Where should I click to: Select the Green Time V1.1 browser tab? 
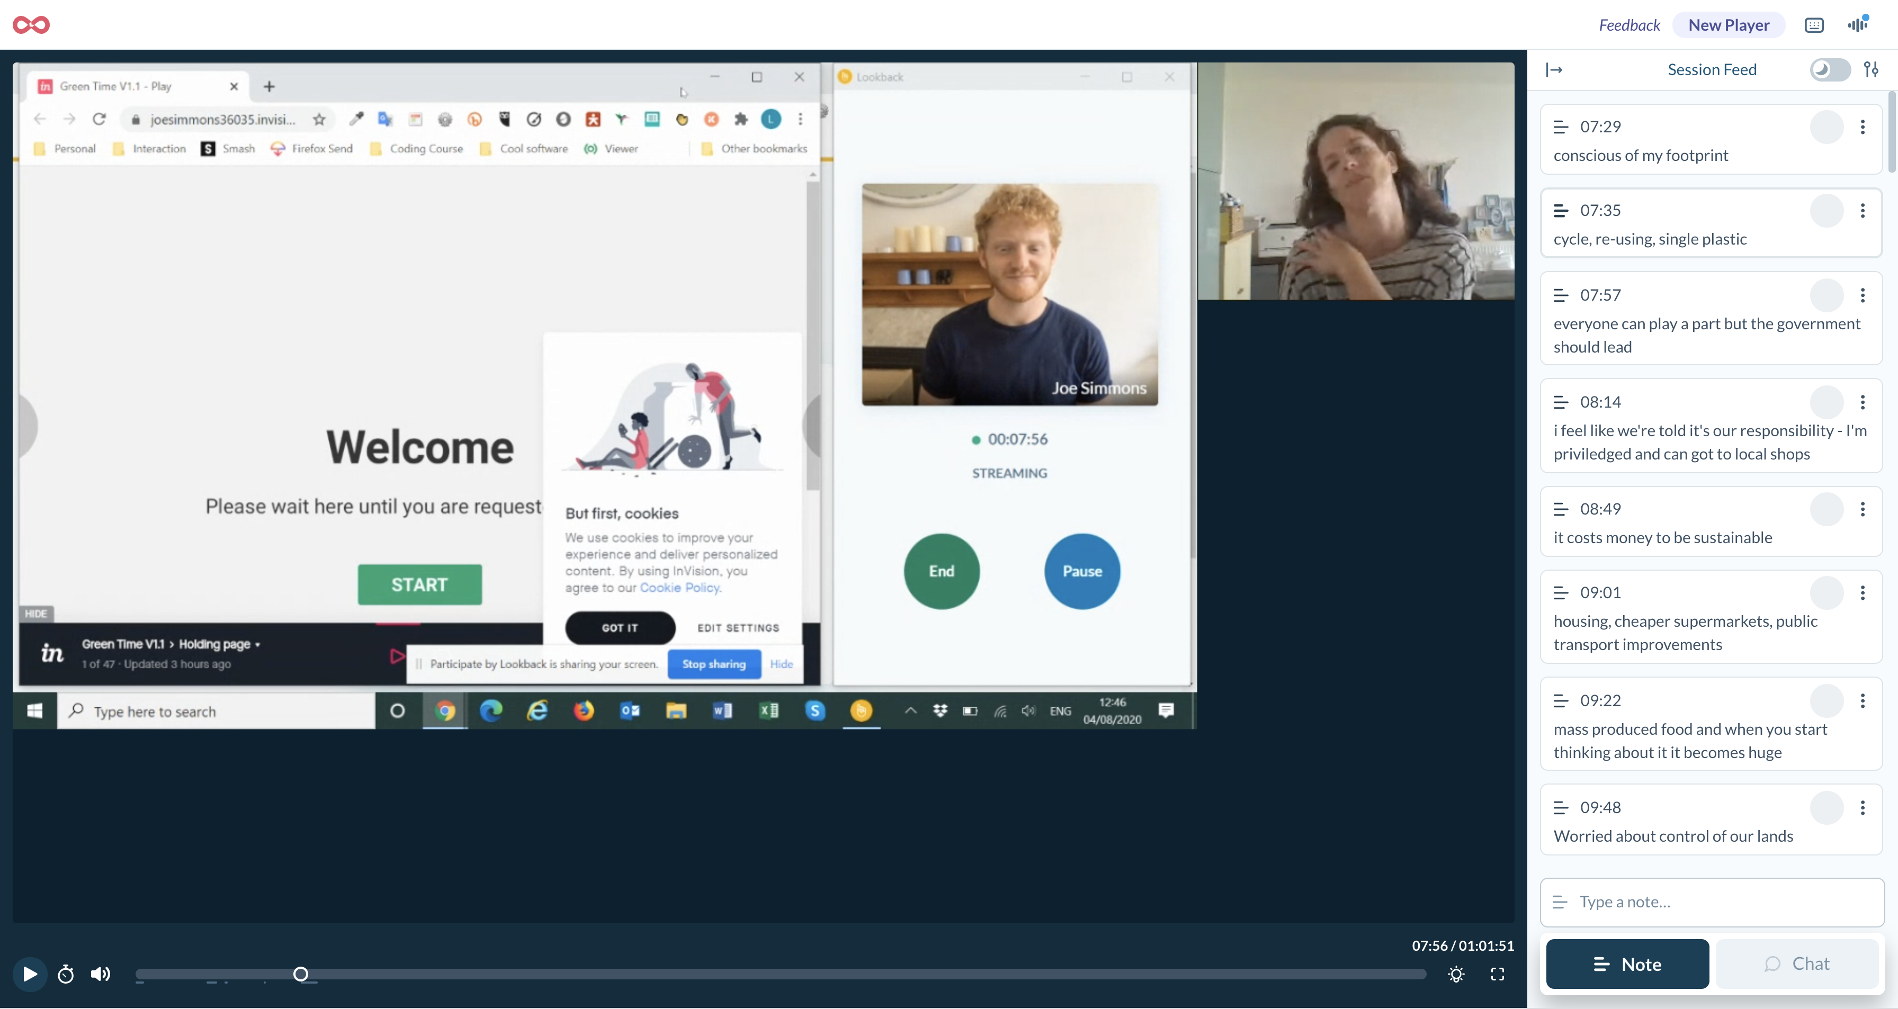138,86
